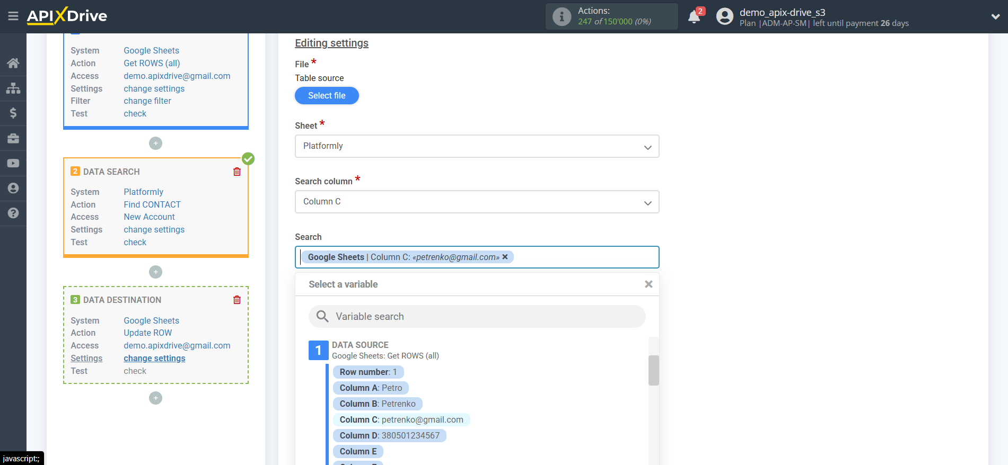Image resolution: width=1008 pixels, height=465 pixels.
Task: Click the DATA SOURCE variable group header
Action: 360,345
